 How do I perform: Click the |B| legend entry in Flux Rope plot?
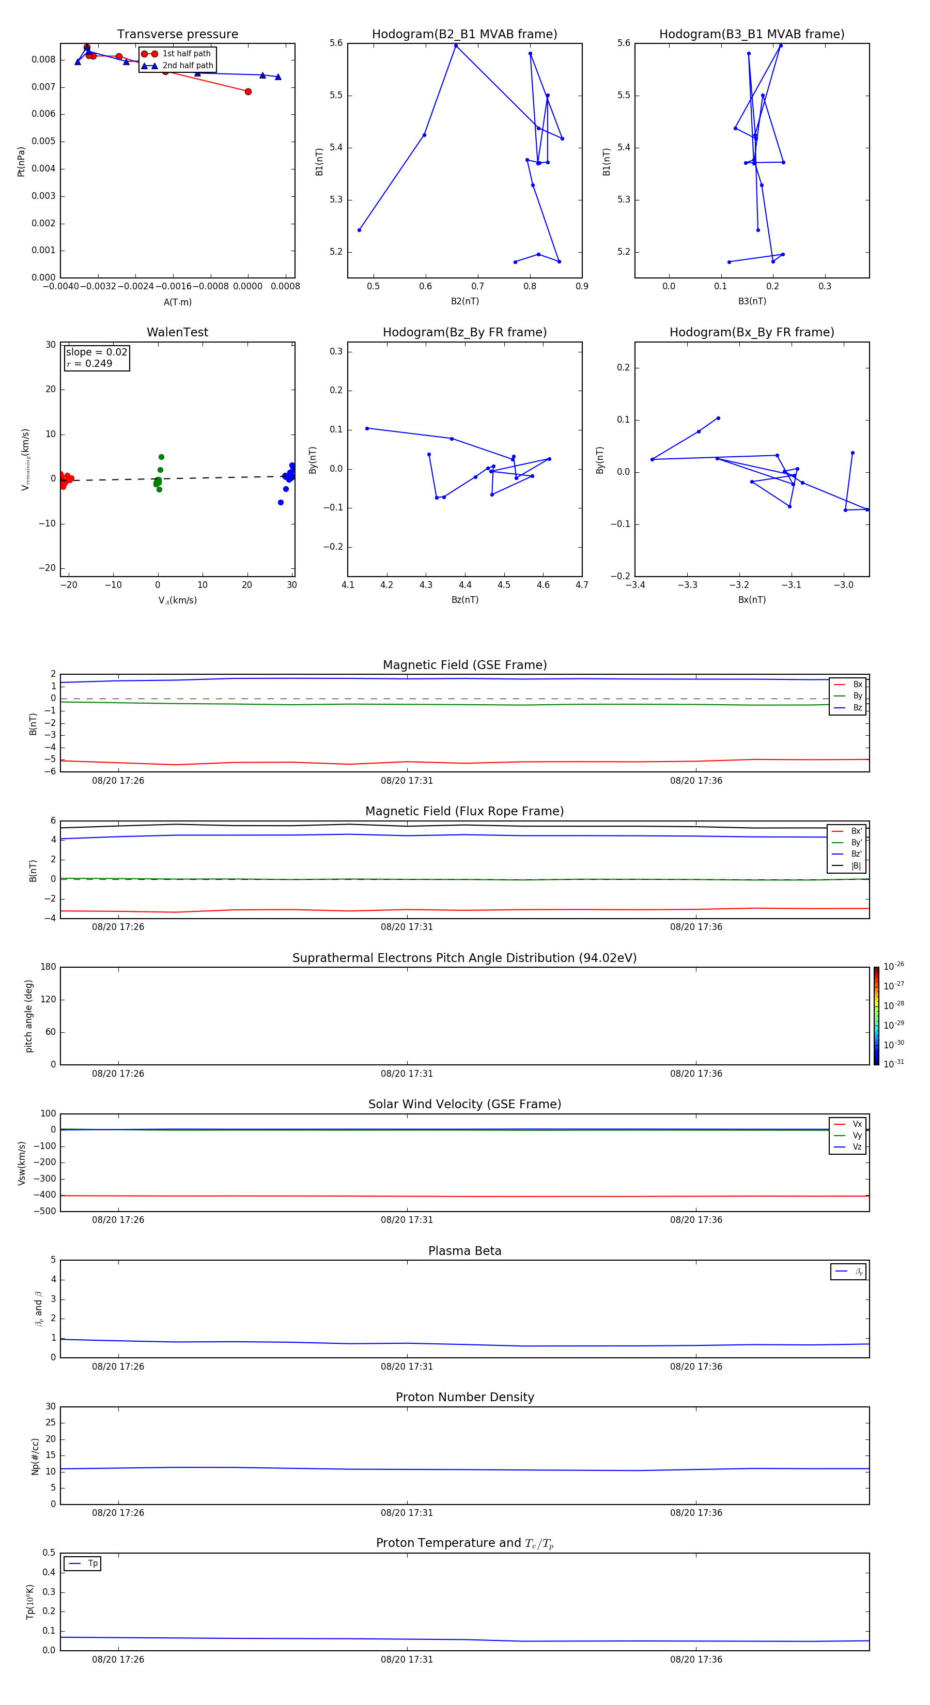[847, 866]
